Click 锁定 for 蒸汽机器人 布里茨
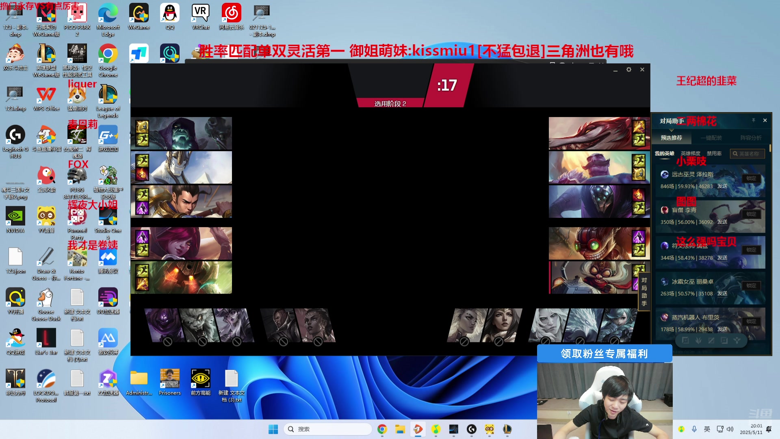Viewport: 780px width, 439px height. 751,321
